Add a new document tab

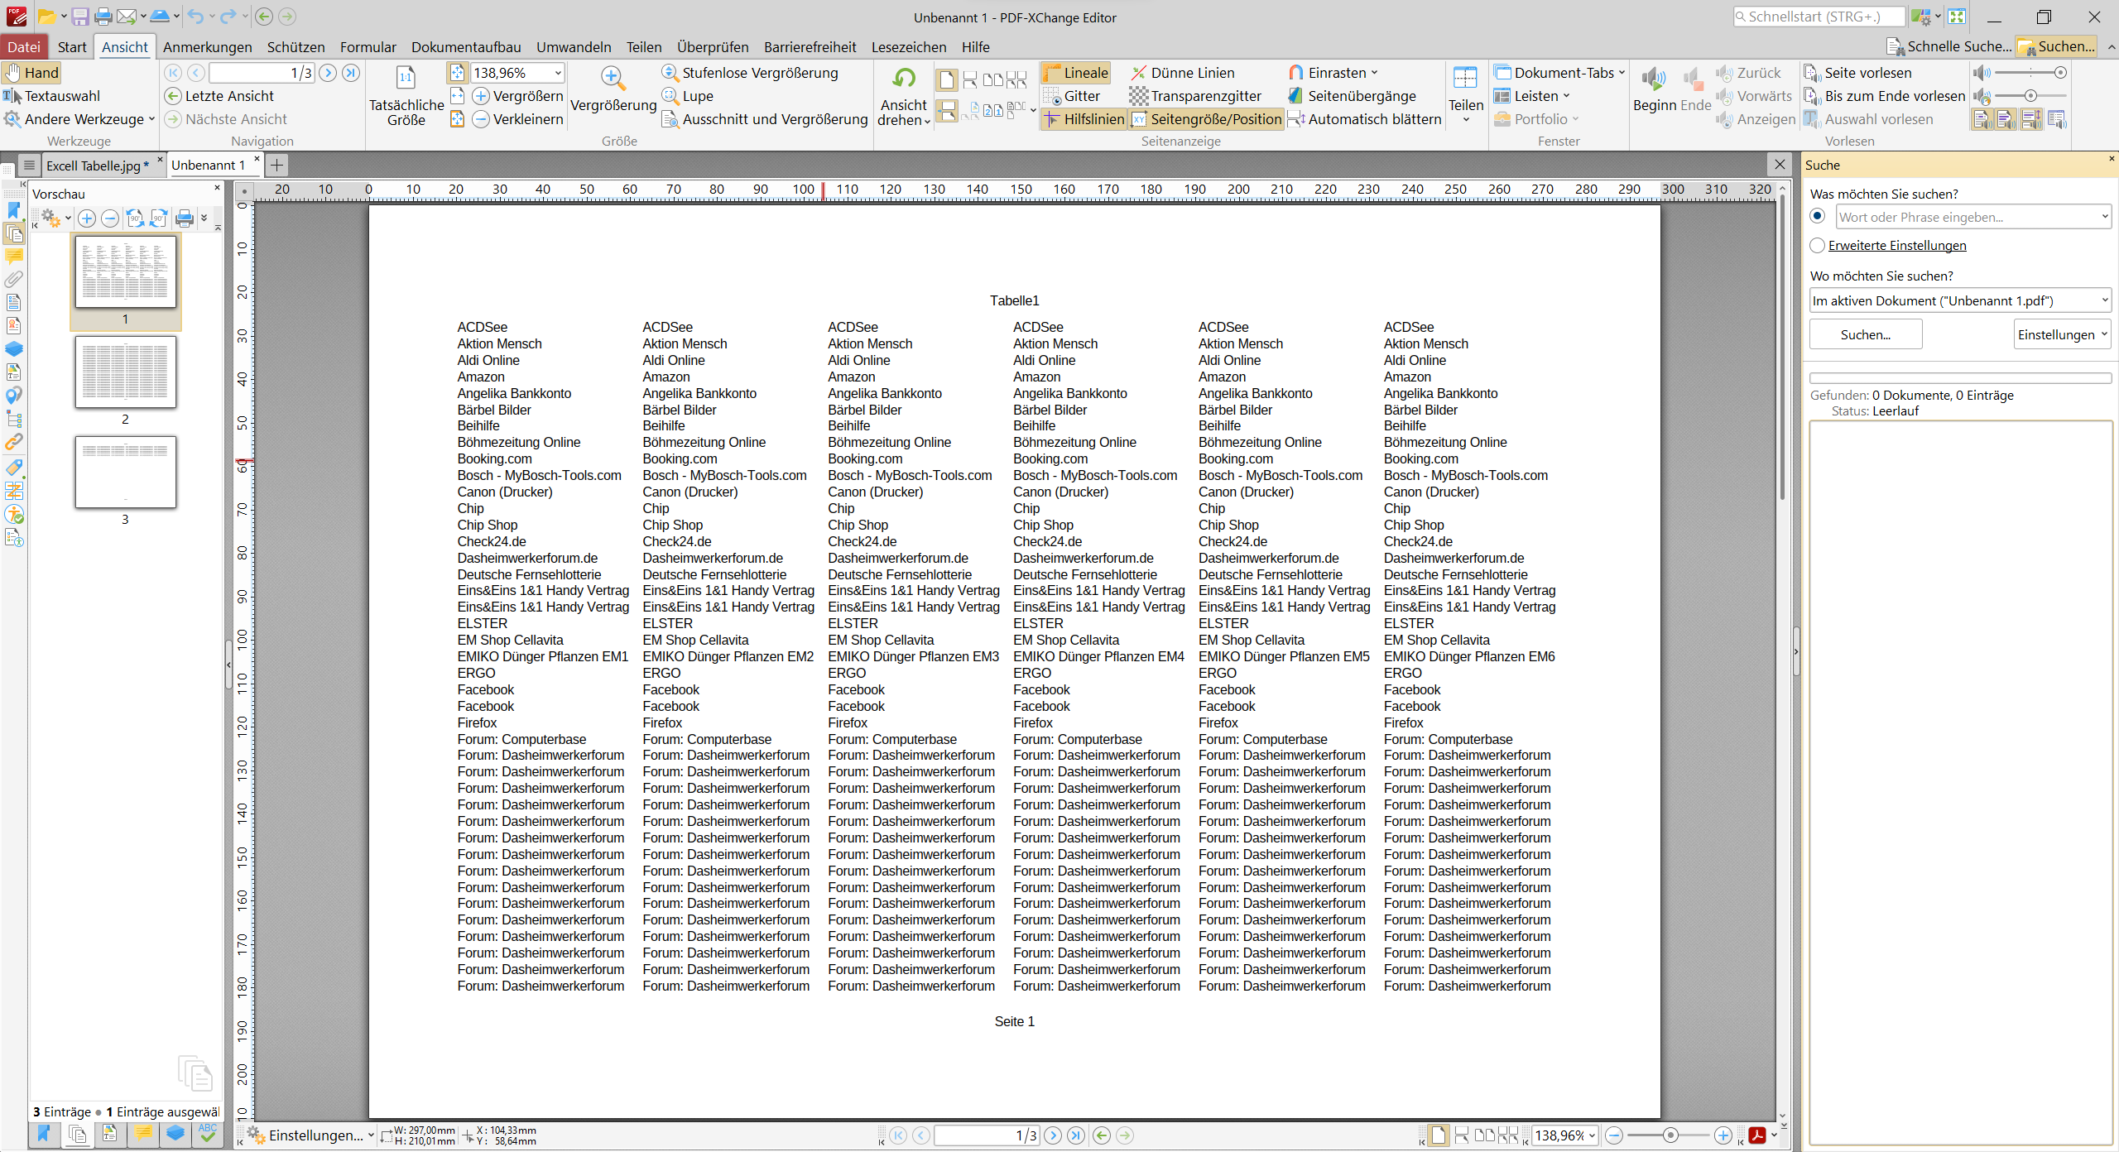[276, 165]
